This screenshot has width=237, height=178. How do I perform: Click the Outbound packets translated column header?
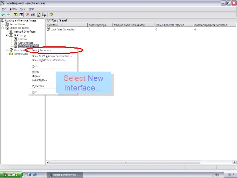(214, 25)
